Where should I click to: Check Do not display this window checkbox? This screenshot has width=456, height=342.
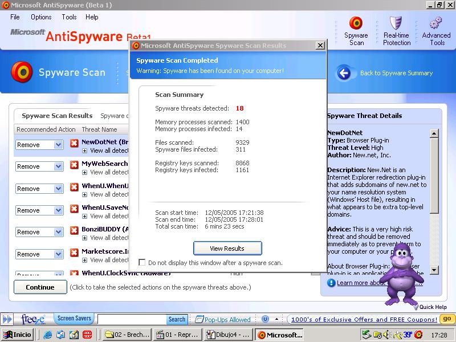142,263
